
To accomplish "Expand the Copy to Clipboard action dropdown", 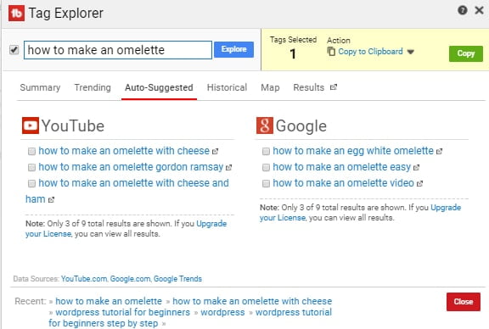I will [410, 52].
